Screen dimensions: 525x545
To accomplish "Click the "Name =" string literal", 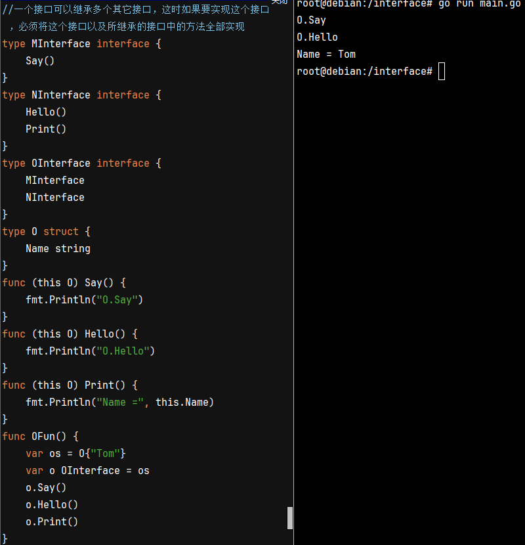I will click(123, 403).
